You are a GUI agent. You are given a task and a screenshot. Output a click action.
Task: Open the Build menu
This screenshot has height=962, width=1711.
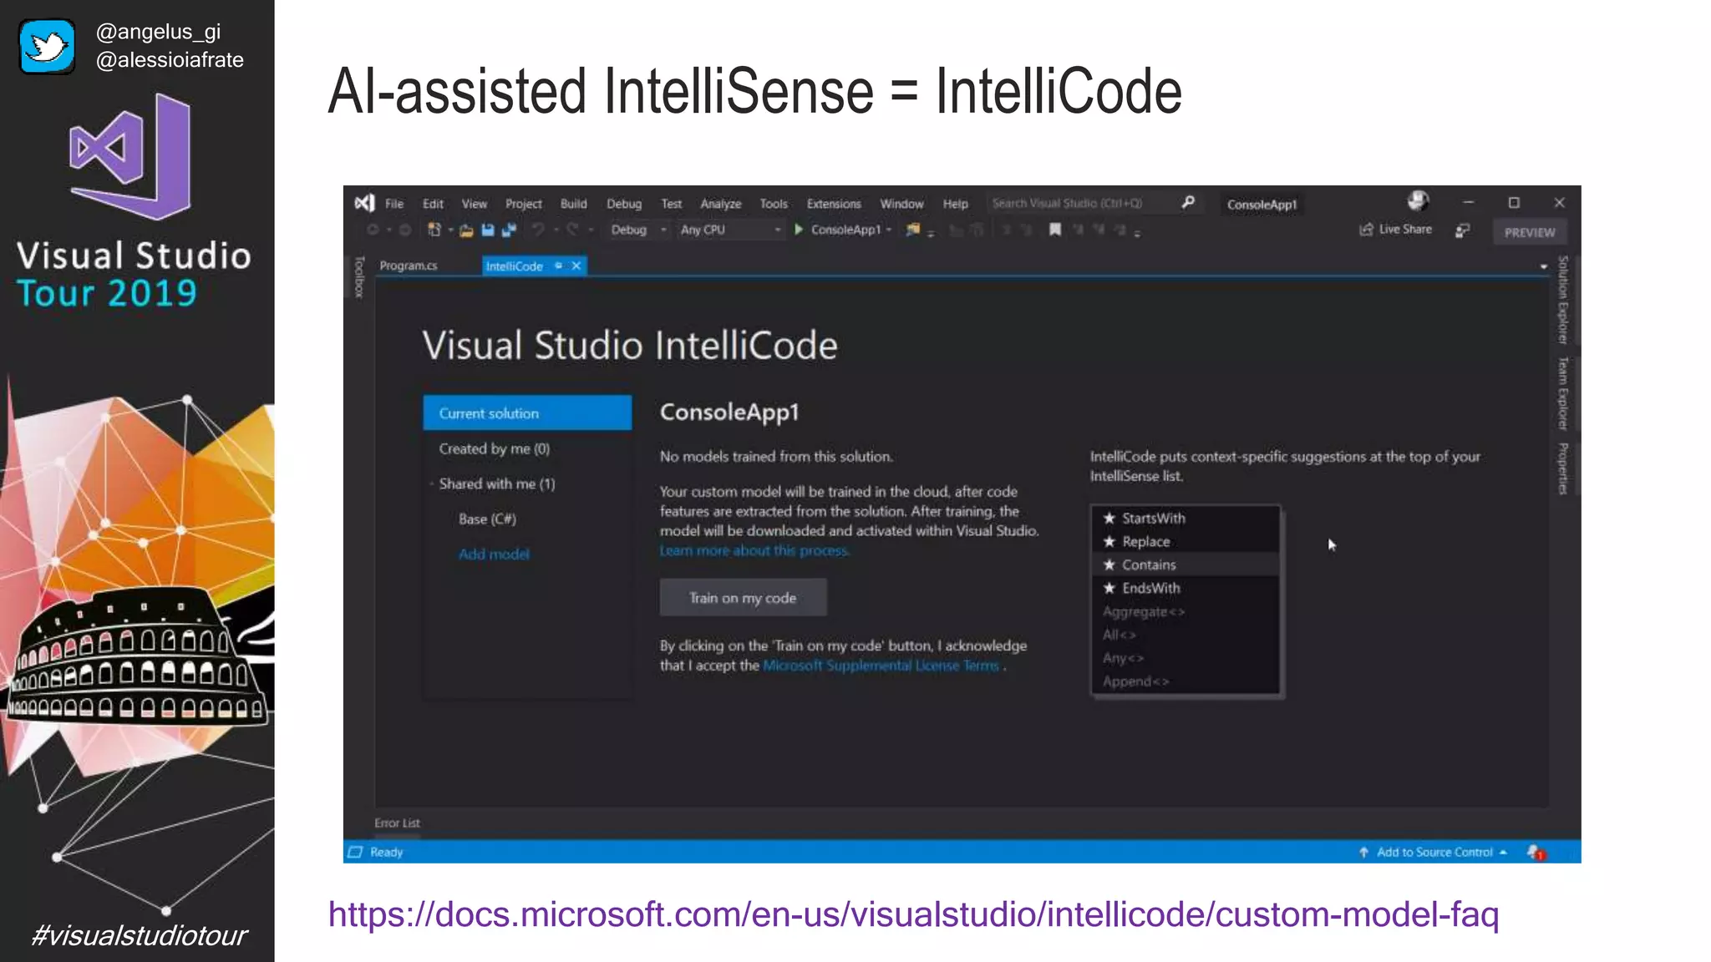pyautogui.click(x=574, y=204)
